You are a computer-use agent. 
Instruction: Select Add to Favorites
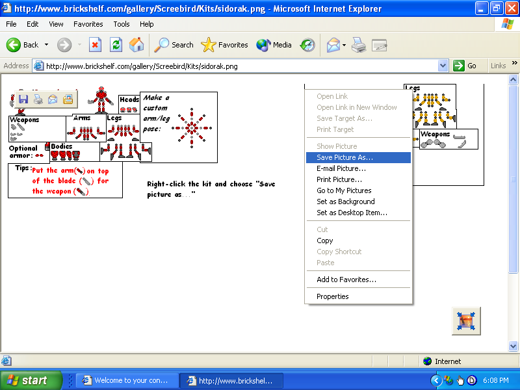tap(358, 279)
